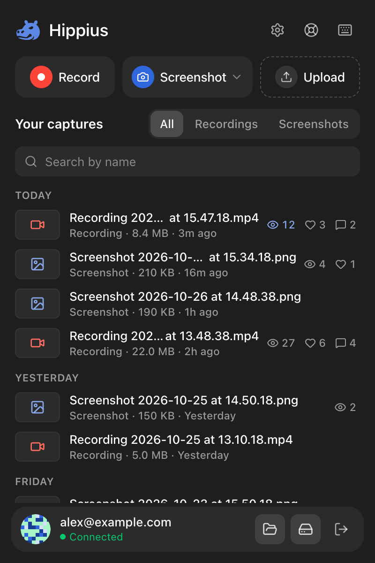Open settings via the gear icon

click(277, 30)
